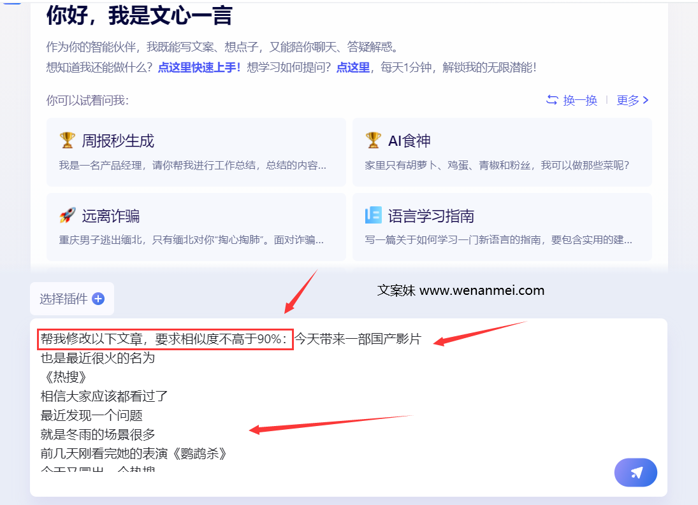Open the 点这里 learning link
This screenshot has width=698, height=505.
[353, 66]
